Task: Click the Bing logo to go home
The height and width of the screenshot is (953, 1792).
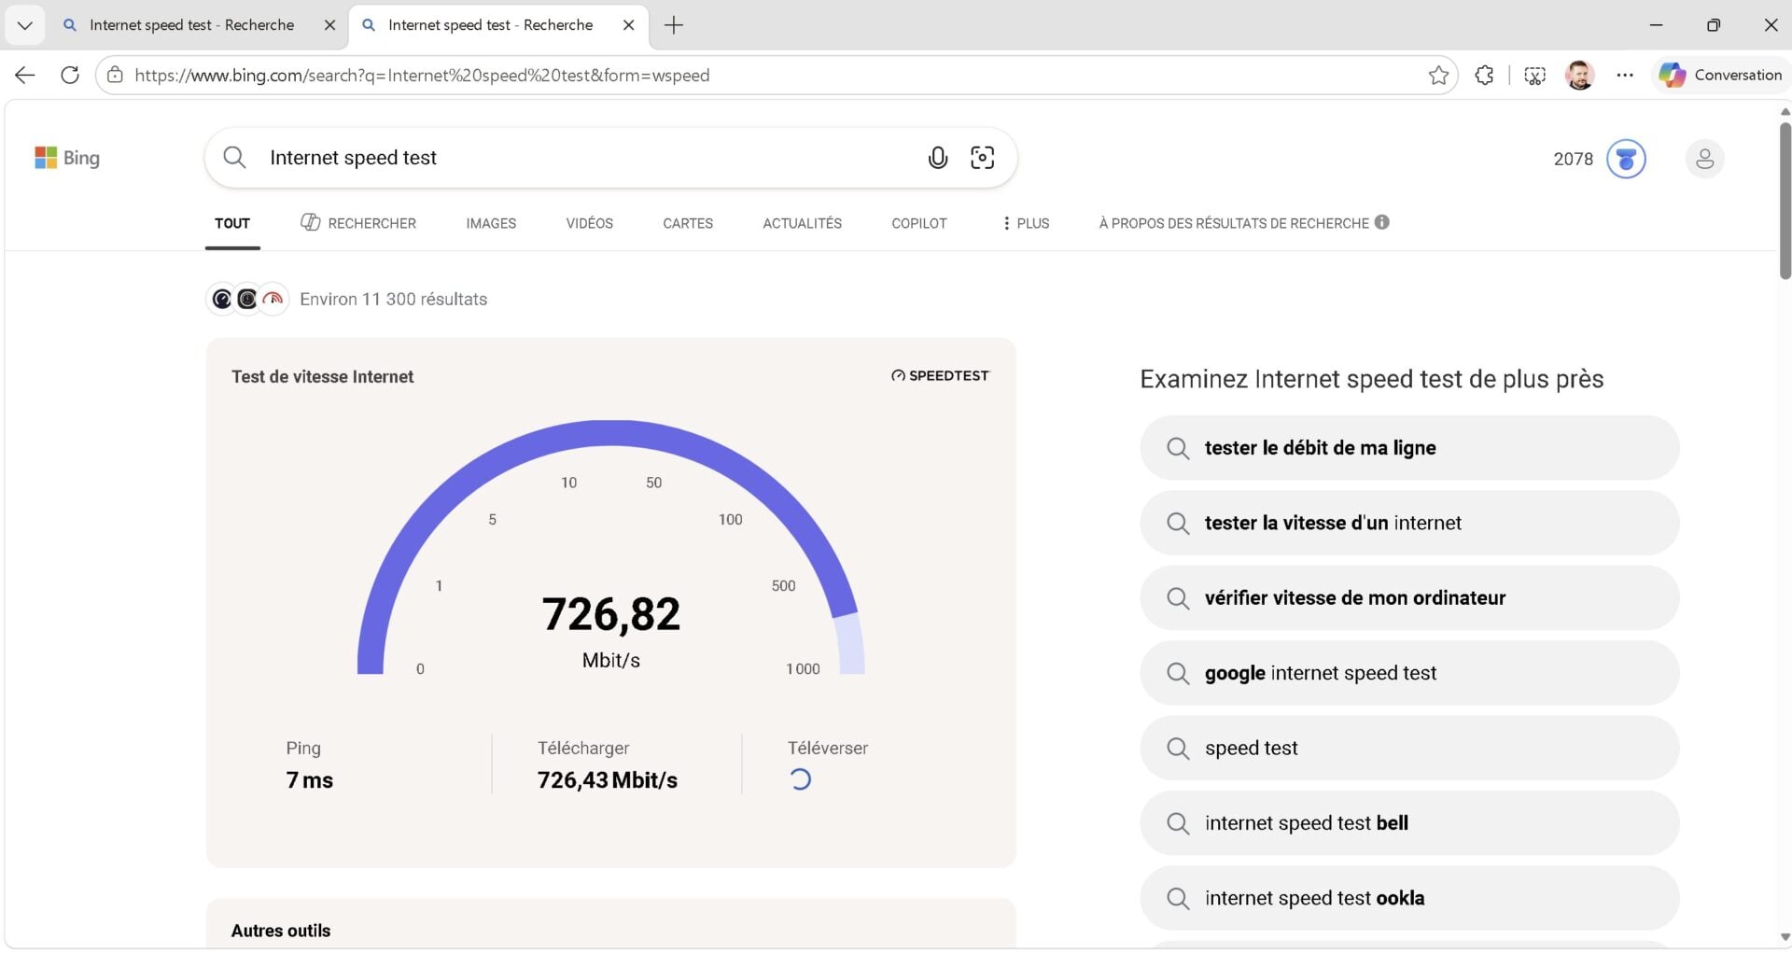Action: tap(66, 157)
